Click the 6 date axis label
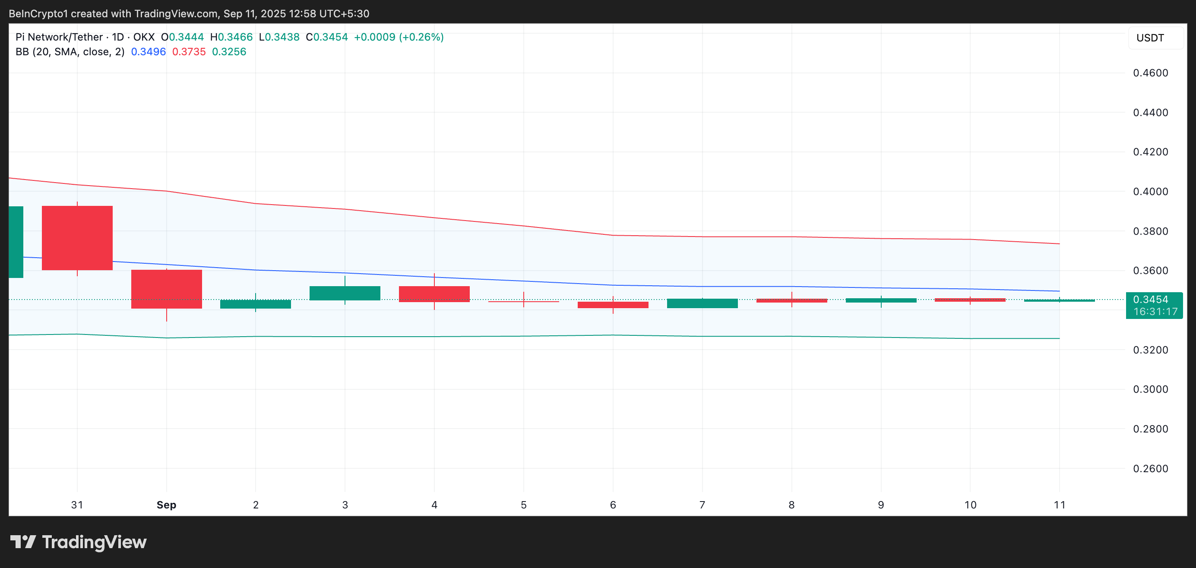 point(612,505)
